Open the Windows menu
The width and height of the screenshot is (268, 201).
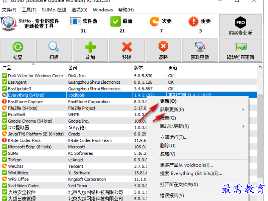[103, 10]
